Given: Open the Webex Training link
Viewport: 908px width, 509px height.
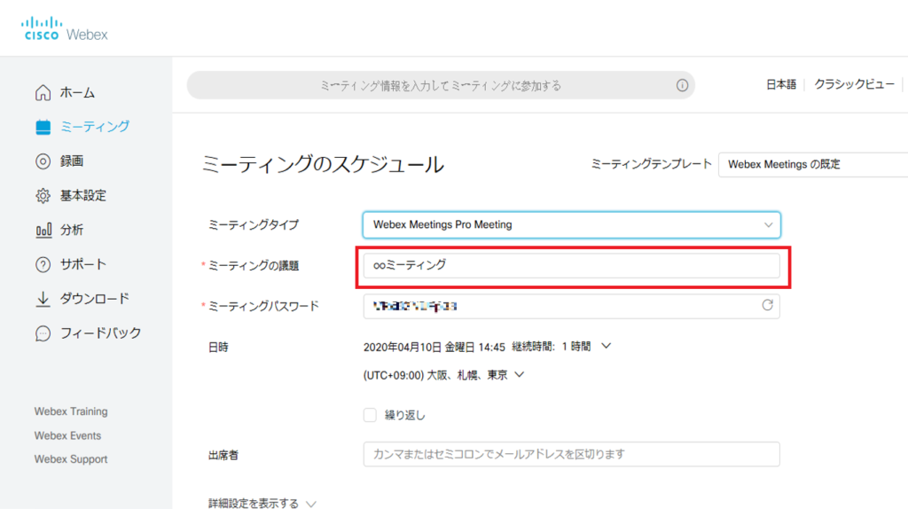Looking at the screenshot, I should 71,411.
